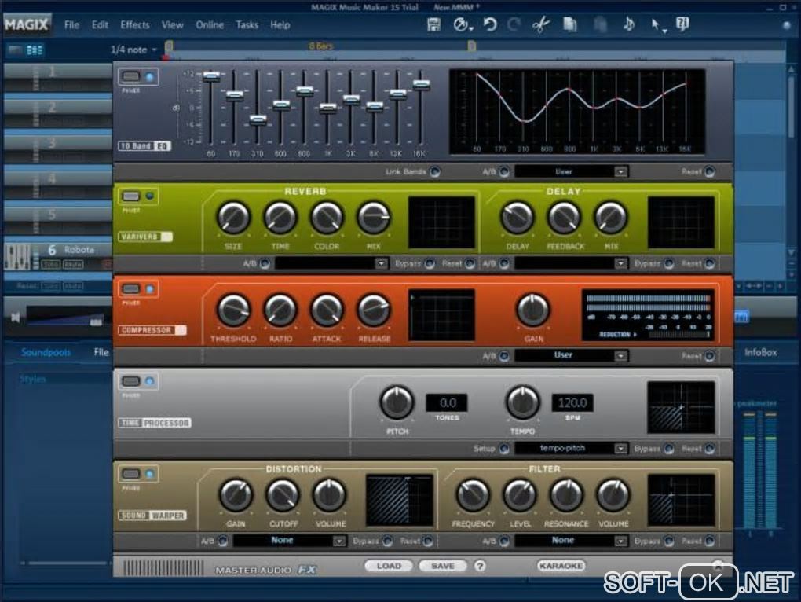Click the Save project toolbar icon

point(433,24)
